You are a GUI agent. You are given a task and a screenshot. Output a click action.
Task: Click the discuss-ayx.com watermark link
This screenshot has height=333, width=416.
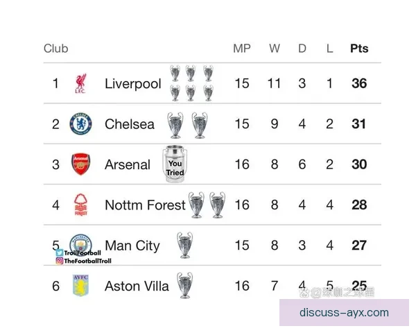pos(344,312)
